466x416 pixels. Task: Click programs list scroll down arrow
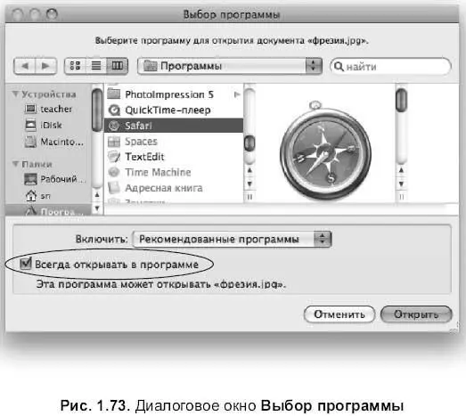(249, 184)
